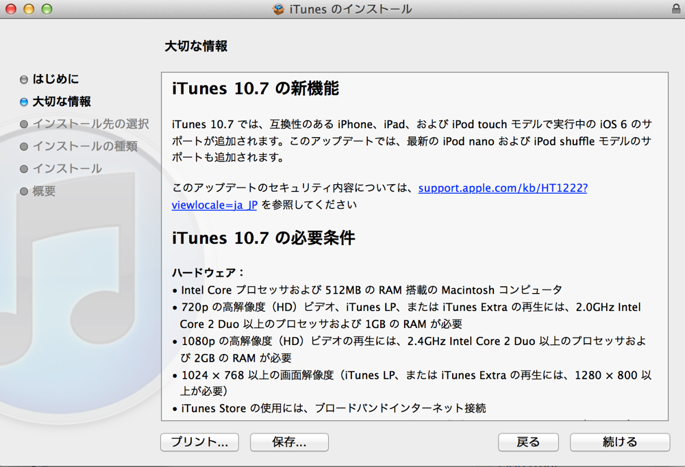Open the support.apple.com/kb/HT1222 link

tap(503, 188)
